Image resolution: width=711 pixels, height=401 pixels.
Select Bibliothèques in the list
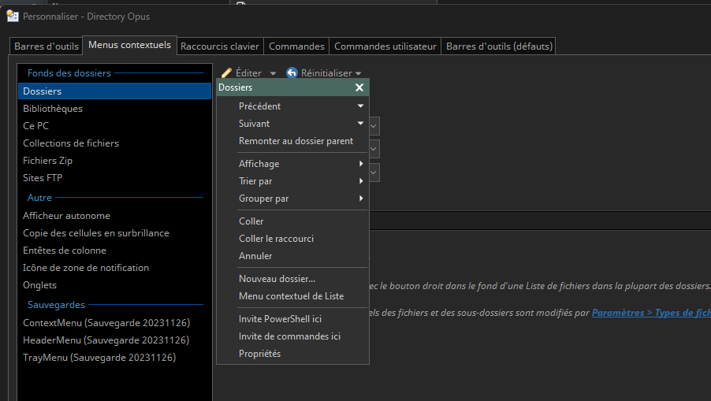coord(115,108)
